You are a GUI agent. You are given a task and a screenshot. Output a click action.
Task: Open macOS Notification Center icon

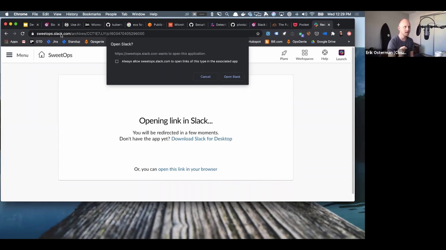(357, 14)
